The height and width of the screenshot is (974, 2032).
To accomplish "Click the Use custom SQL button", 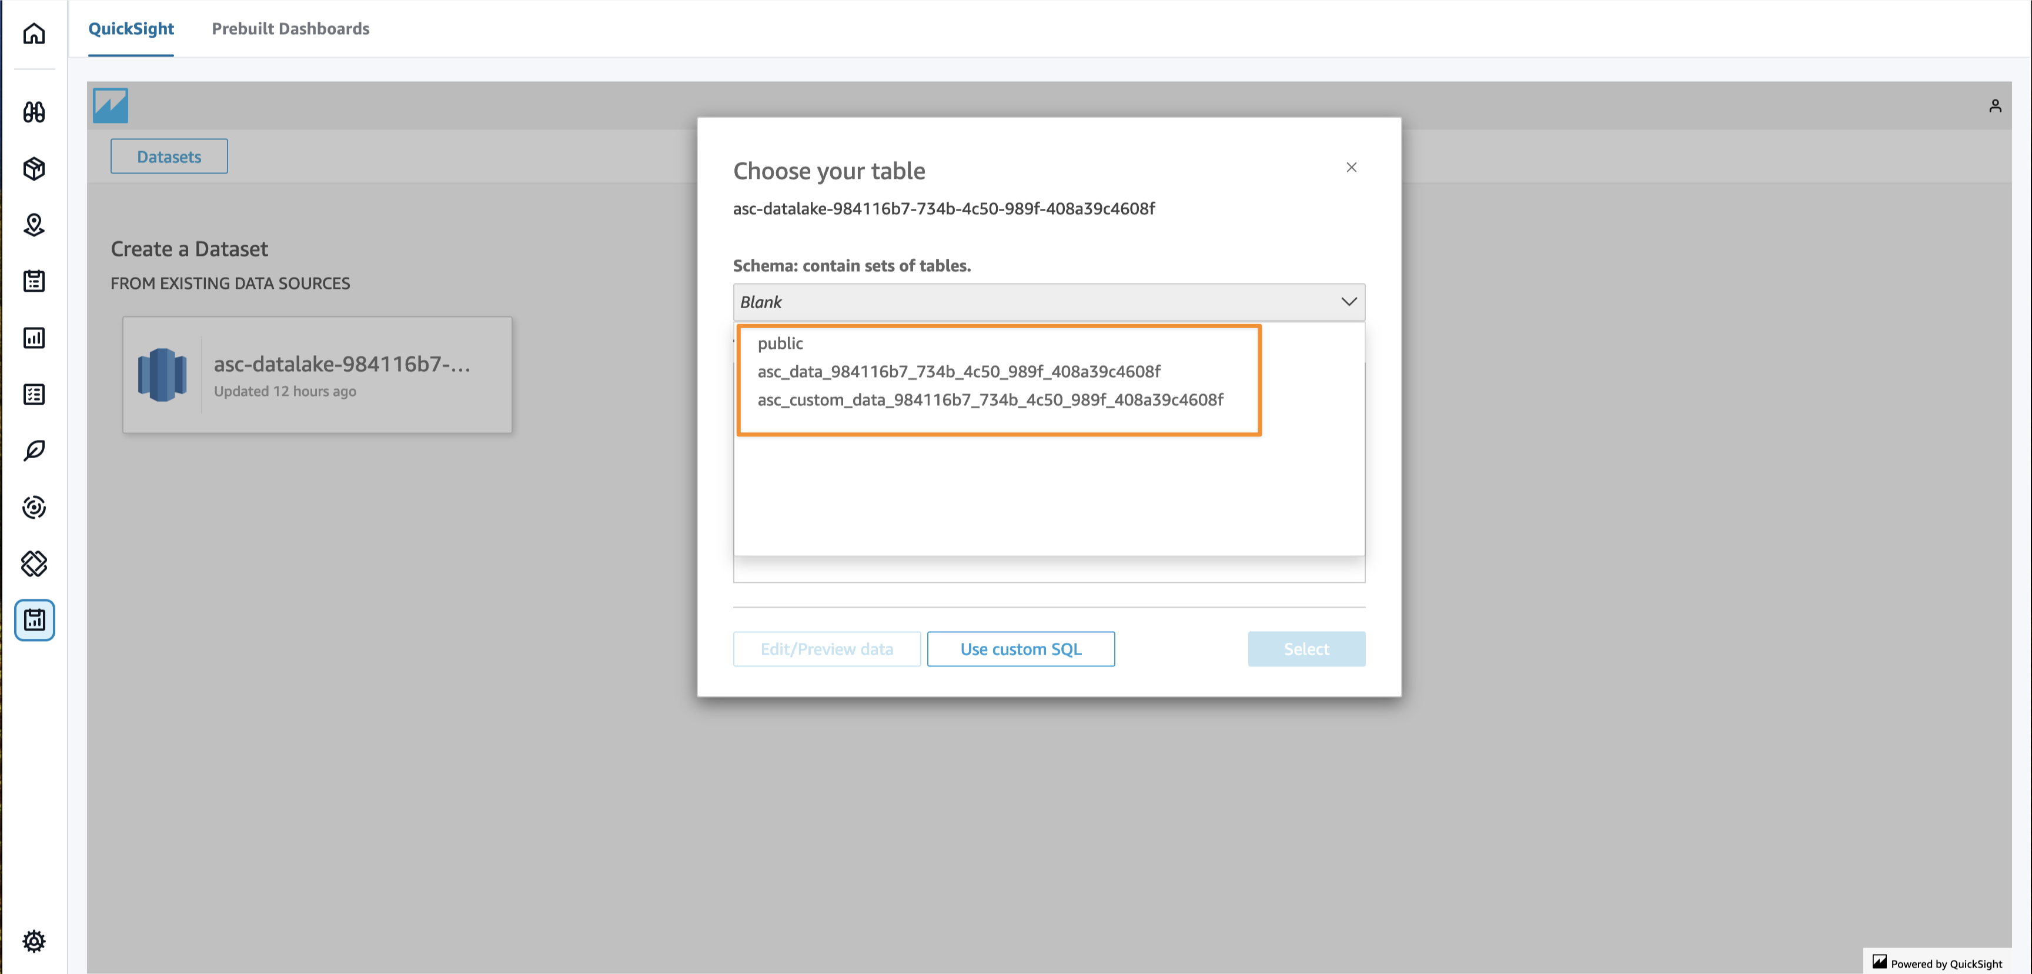I will (x=1020, y=649).
